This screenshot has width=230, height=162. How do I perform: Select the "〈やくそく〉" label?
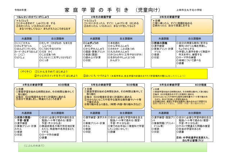pos(26,72)
